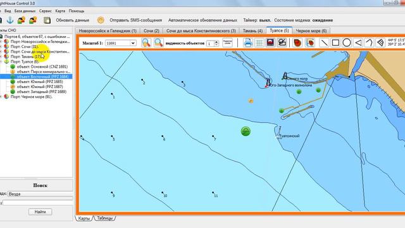Select объект: Южный (PPZ 1687)

[x=40, y=87]
